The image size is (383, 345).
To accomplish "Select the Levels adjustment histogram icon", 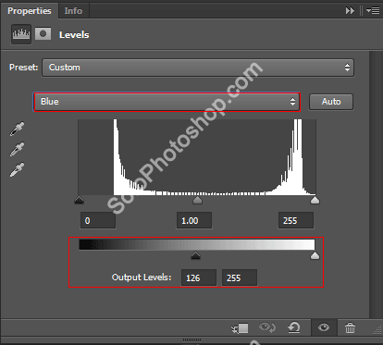I will click(21, 34).
